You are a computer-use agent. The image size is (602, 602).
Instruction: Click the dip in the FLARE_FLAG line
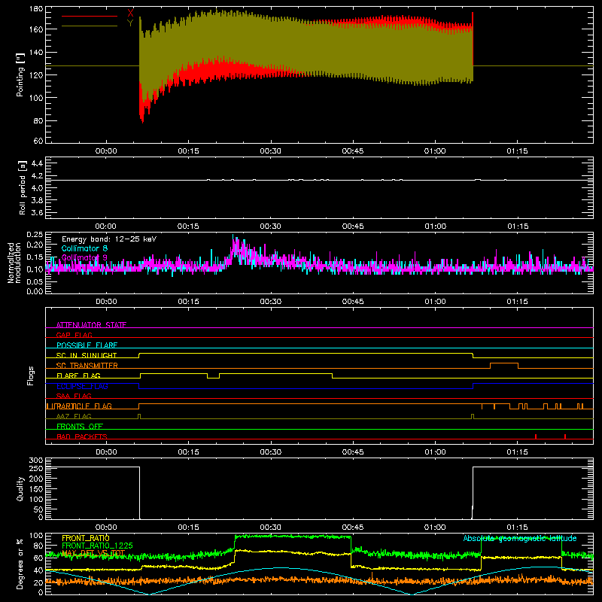213,378
